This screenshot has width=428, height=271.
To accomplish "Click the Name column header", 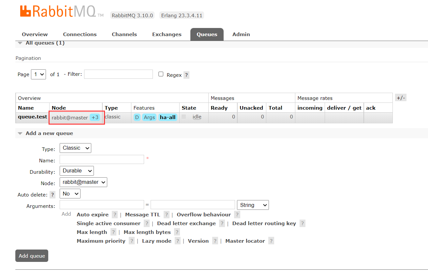I will [26, 108].
